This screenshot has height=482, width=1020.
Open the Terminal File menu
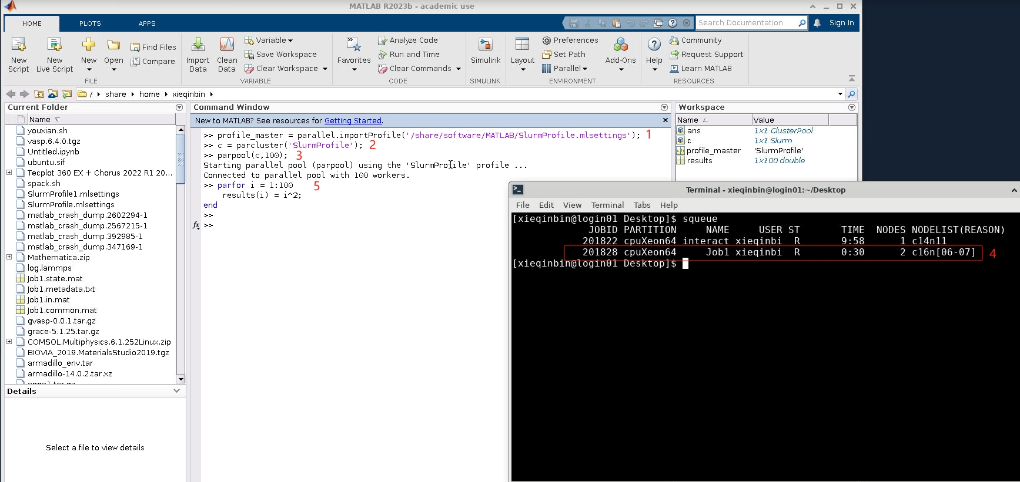coord(523,205)
